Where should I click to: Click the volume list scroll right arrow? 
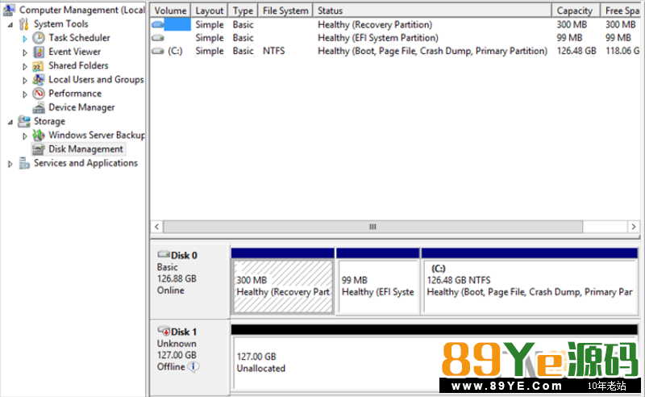pyautogui.click(x=634, y=227)
